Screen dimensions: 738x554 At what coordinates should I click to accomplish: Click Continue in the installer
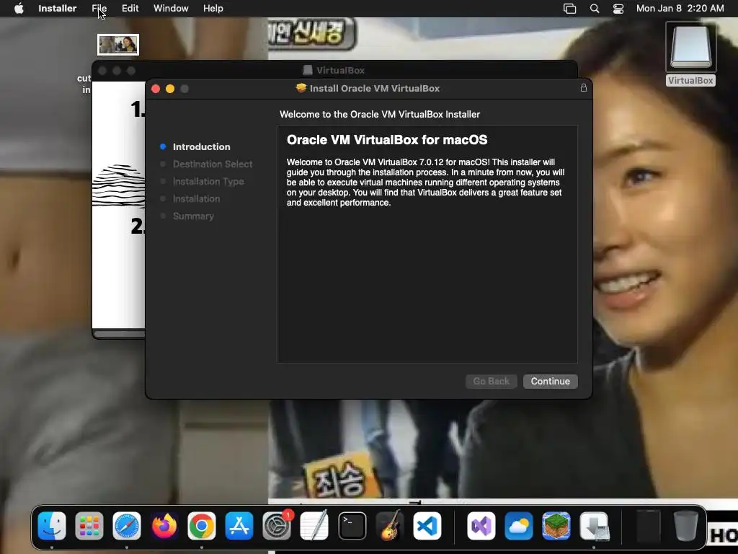point(550,381)
